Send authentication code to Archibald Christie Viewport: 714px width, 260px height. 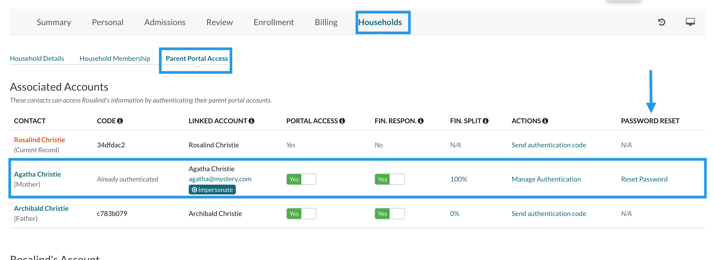tap(549, 214)
